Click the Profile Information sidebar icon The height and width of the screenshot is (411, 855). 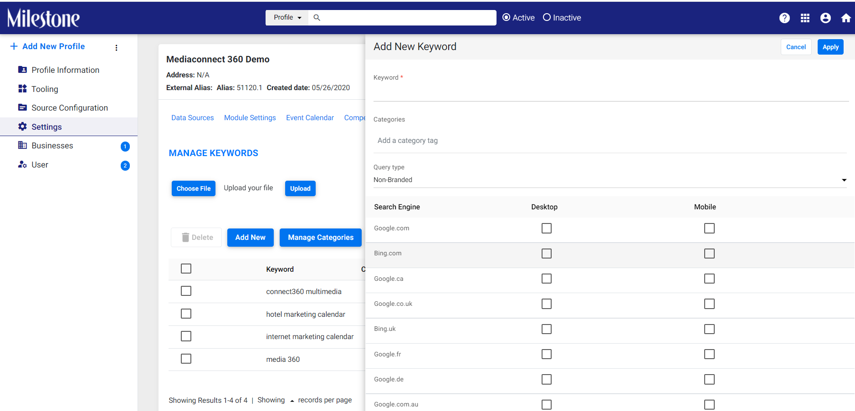22,70
